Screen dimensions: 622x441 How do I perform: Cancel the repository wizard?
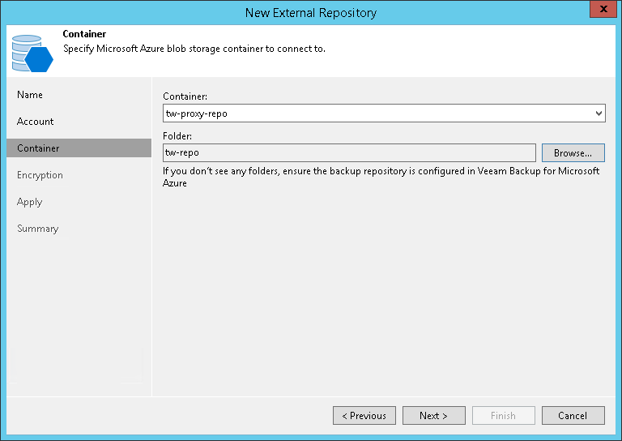(573, 416)
